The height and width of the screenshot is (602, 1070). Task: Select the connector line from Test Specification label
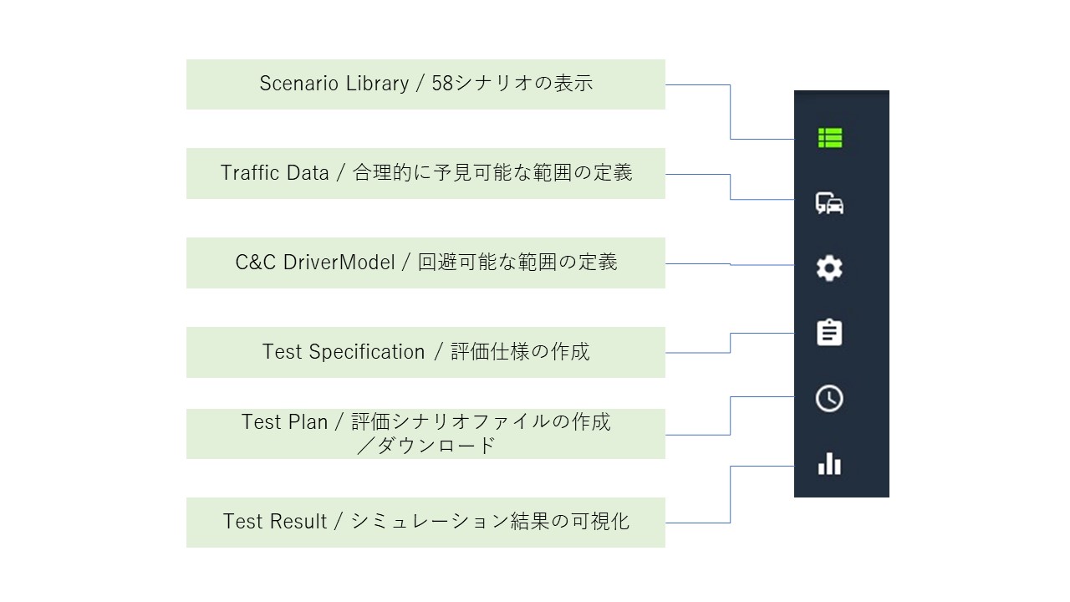click(731, 343)
